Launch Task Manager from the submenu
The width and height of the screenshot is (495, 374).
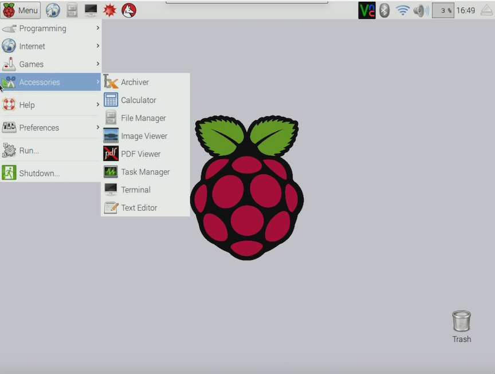[x=145, y=172]
